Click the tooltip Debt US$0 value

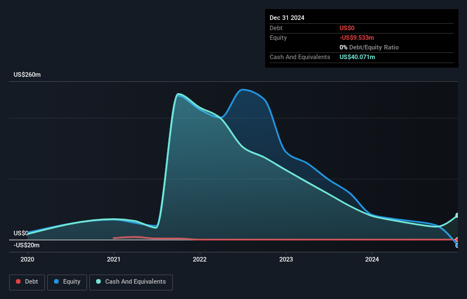347,28
